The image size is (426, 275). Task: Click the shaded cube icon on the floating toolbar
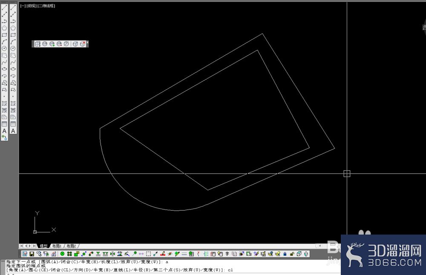click(x=75, y=44)
